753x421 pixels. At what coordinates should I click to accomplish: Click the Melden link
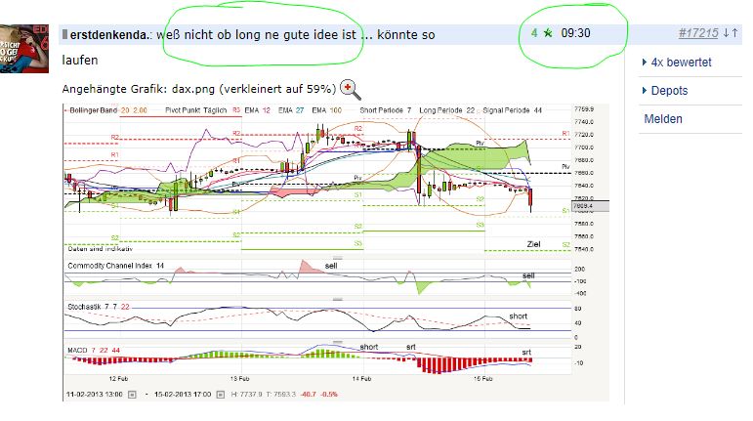tap(663, 118)
